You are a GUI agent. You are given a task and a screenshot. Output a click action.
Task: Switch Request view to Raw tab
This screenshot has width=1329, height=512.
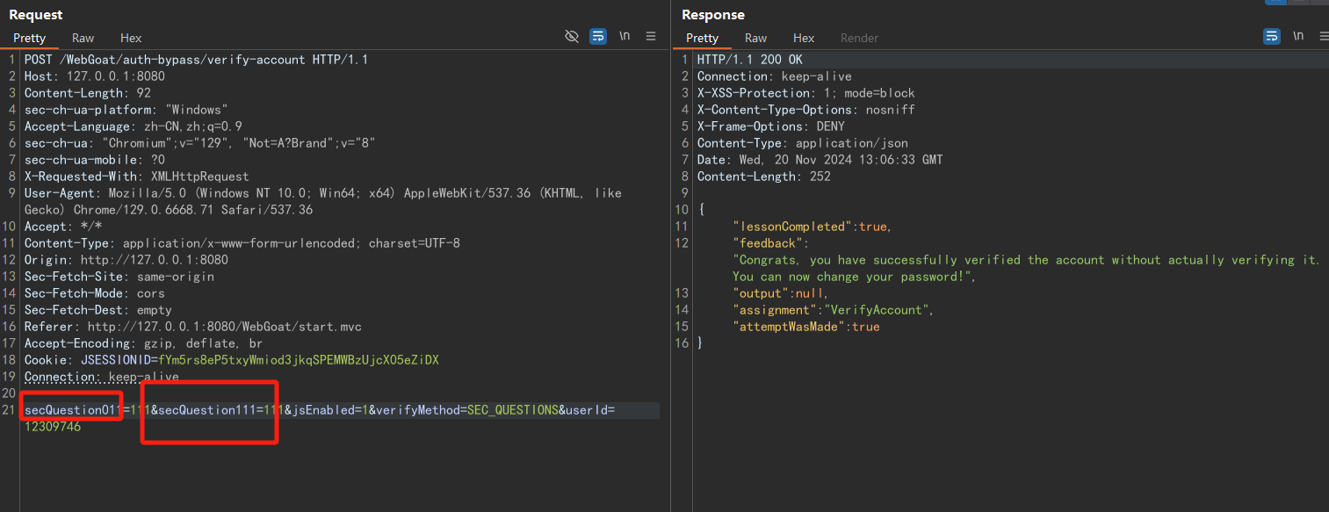click(83, 38)
